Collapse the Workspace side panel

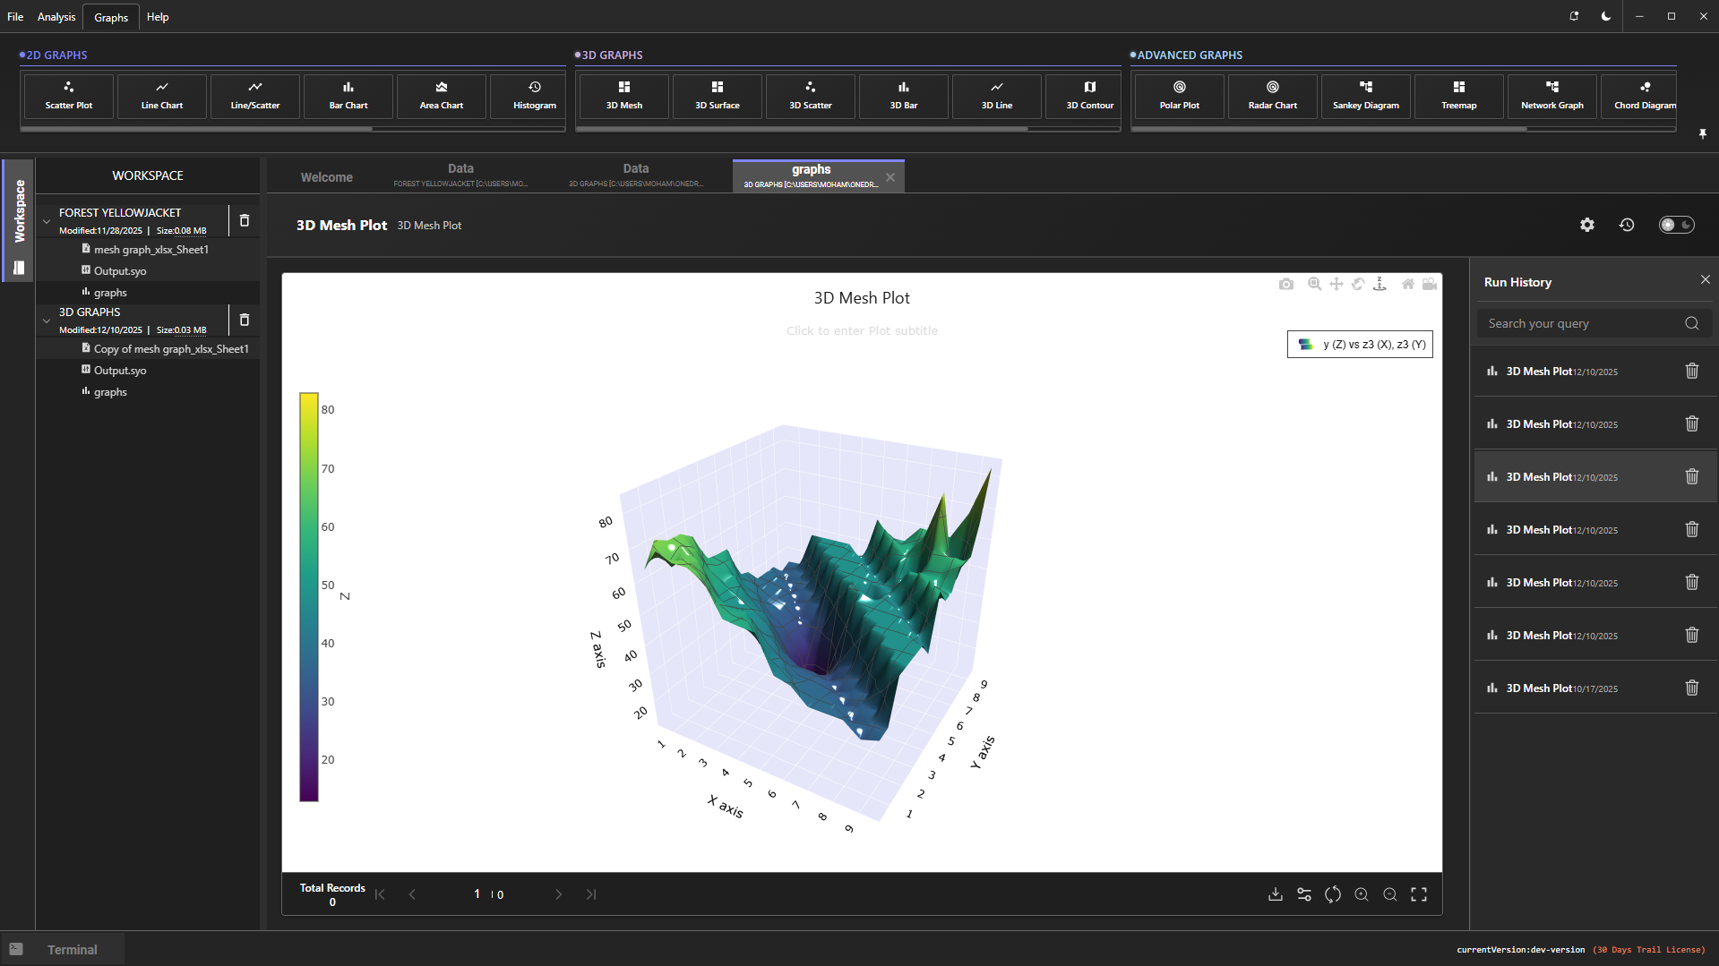tap(19, 211)
